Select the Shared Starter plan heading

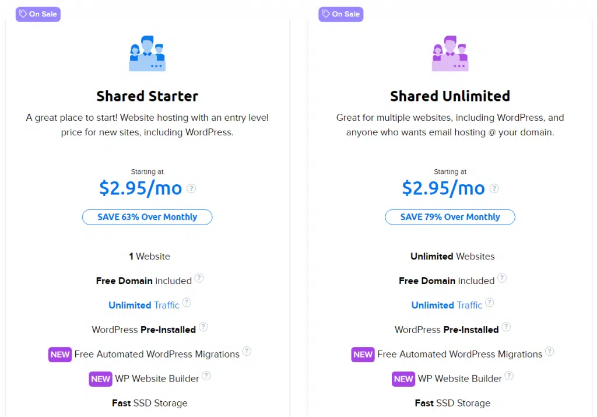(x=148, y=96)
